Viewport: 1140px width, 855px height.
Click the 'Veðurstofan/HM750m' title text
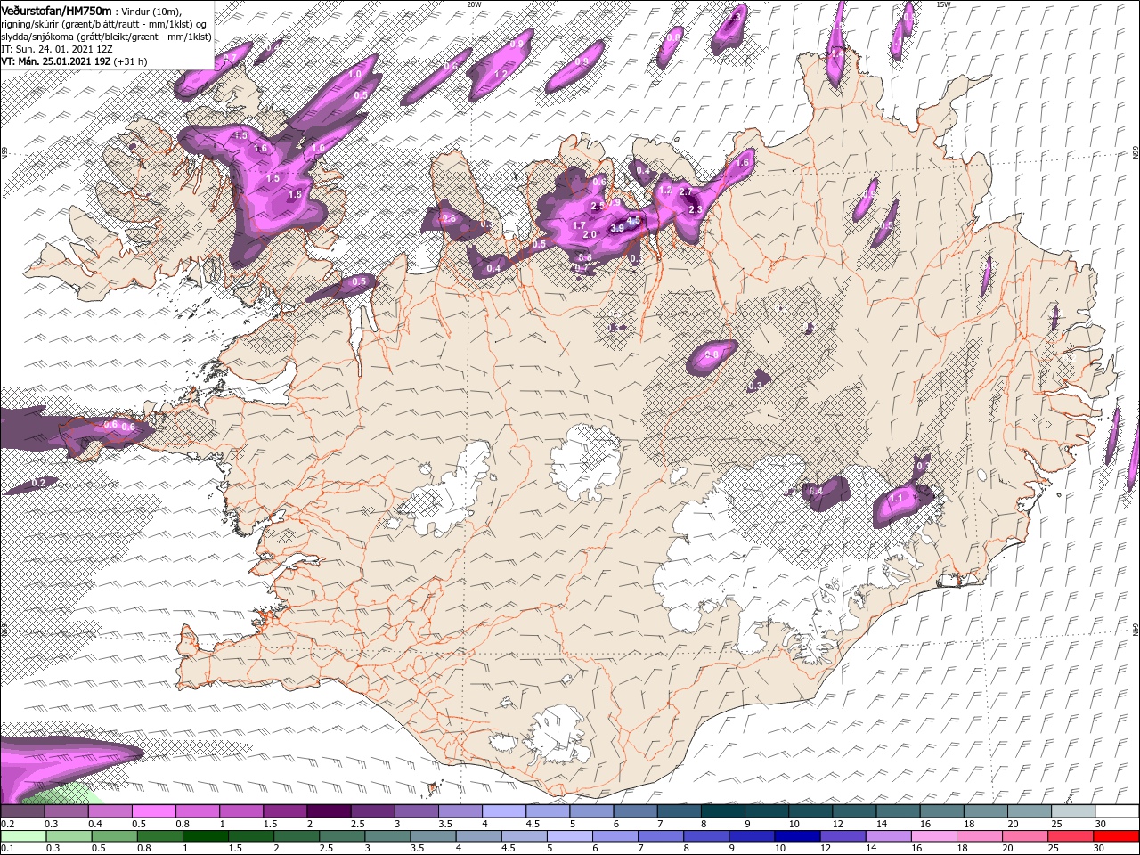click(x=57, y=10)
